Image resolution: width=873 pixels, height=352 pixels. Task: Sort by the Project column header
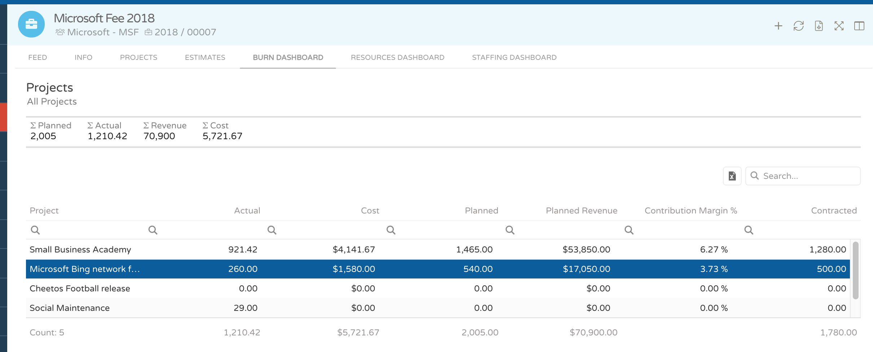pos(44,211)
